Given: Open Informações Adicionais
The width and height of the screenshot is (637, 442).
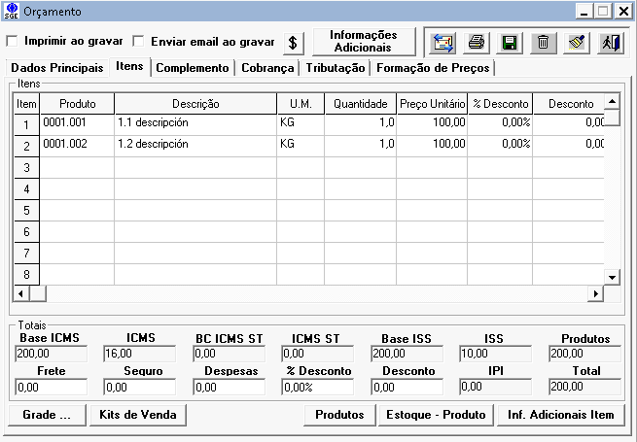Looking at the screenshot, I should [363, 42].
